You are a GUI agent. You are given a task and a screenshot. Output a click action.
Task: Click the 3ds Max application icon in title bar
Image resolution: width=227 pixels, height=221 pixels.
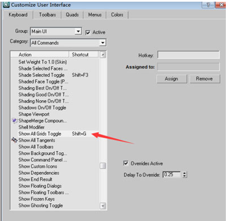point(6,5)
